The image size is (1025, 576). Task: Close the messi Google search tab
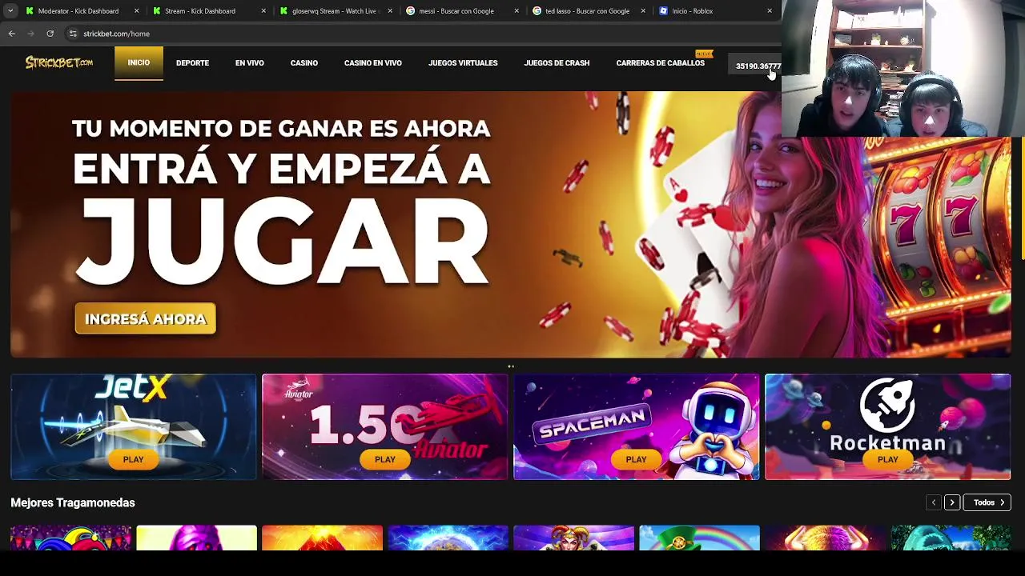(x=517, y=11)
